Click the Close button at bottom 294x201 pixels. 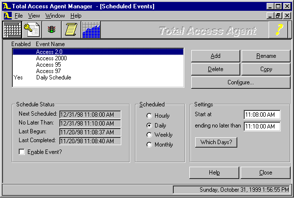click(266, 173)
